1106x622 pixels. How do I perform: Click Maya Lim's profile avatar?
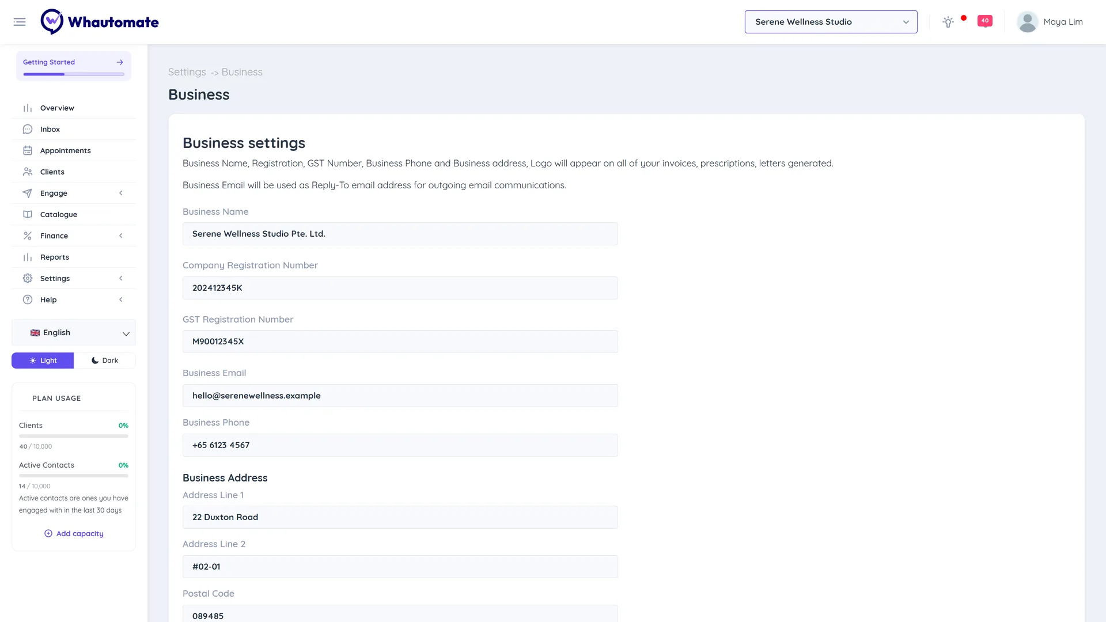(x=1027, y=22)
